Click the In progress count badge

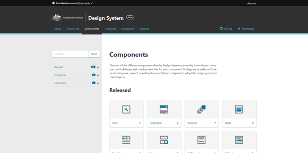pos(94,75)
